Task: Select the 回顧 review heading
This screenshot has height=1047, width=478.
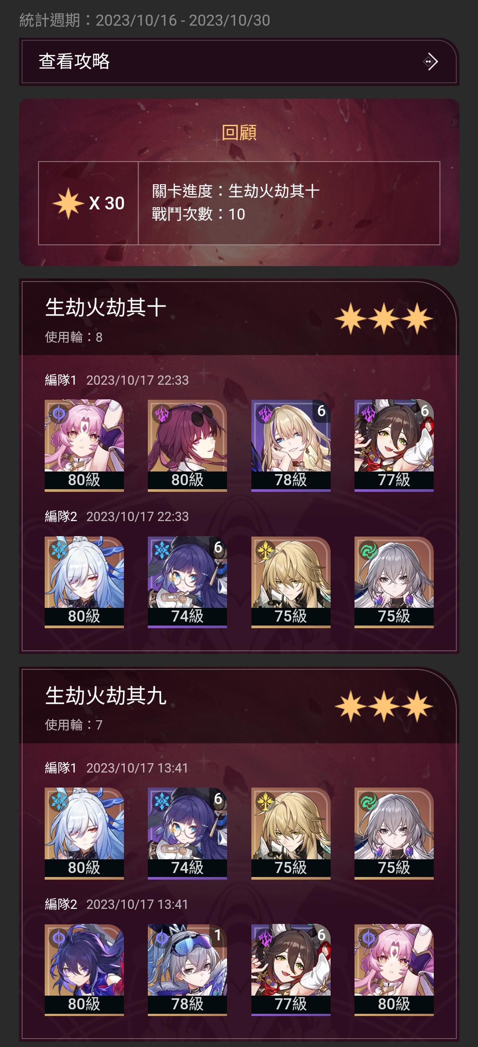Action: 239,132
